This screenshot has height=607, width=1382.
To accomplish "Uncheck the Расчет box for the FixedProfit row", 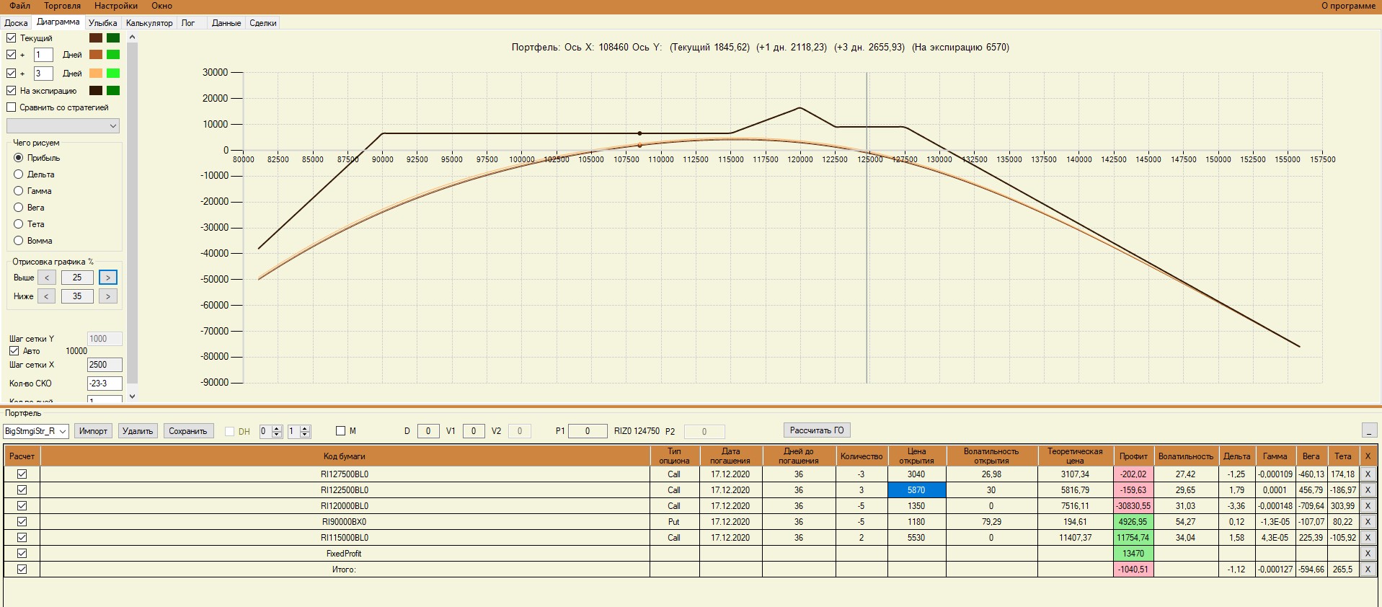I will pos(22,554).
